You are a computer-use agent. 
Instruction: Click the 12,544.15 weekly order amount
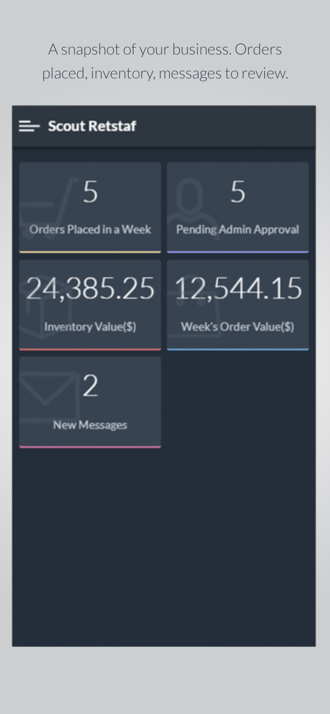coord(238,288)
